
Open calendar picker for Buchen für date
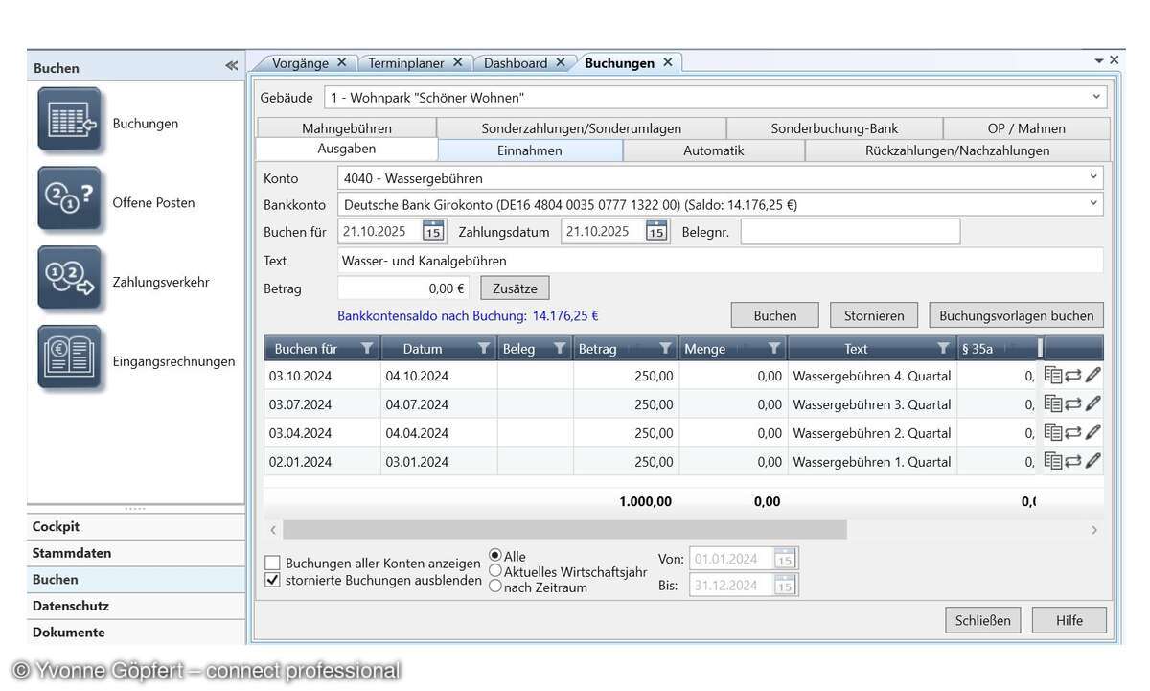tap(433, 231)
